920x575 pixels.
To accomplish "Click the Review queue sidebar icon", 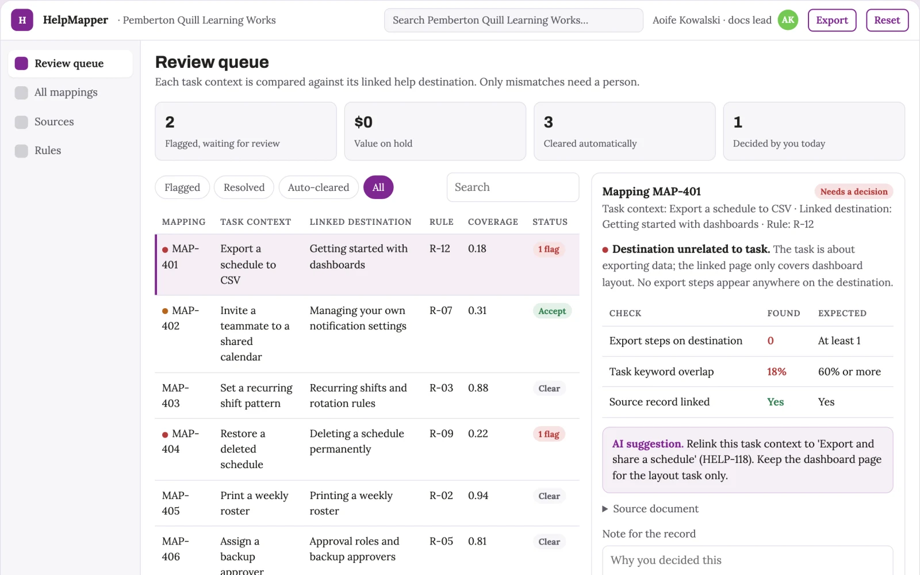I will (x=21, y=63).
